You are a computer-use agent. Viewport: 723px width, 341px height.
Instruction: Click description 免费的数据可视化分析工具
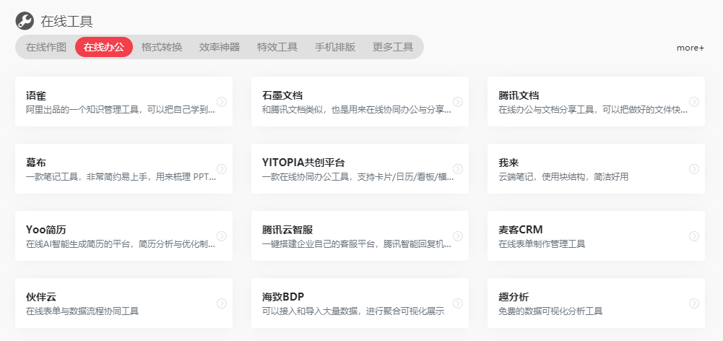pyautogui.click(x=550, y=311)
